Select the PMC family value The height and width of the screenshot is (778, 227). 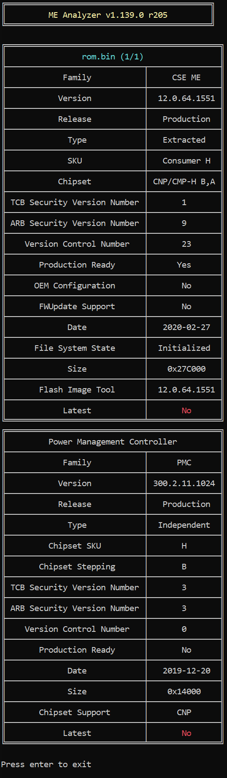(x=184, y=463)
